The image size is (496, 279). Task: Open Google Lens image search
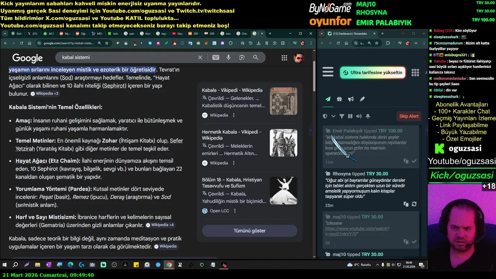[x=242, y=57]
